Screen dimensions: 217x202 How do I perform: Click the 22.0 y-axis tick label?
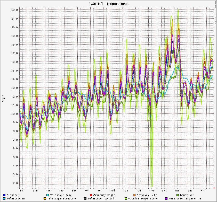click(14, 10)
